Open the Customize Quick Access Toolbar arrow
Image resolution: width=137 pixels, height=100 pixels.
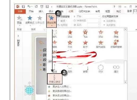[52, 7]
